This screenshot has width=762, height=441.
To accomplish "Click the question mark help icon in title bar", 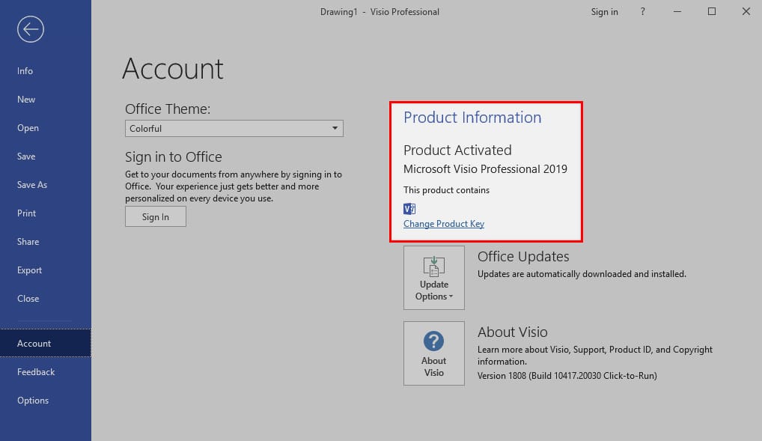I will (642, 12).
